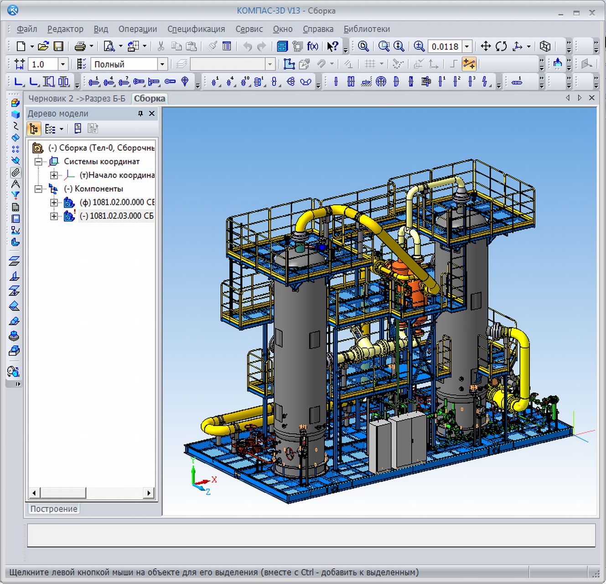Click the Save document floppy icon
606x584 pixels.
click(x=58, y=46)
